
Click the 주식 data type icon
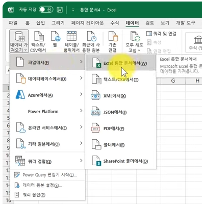coord(195,42)
